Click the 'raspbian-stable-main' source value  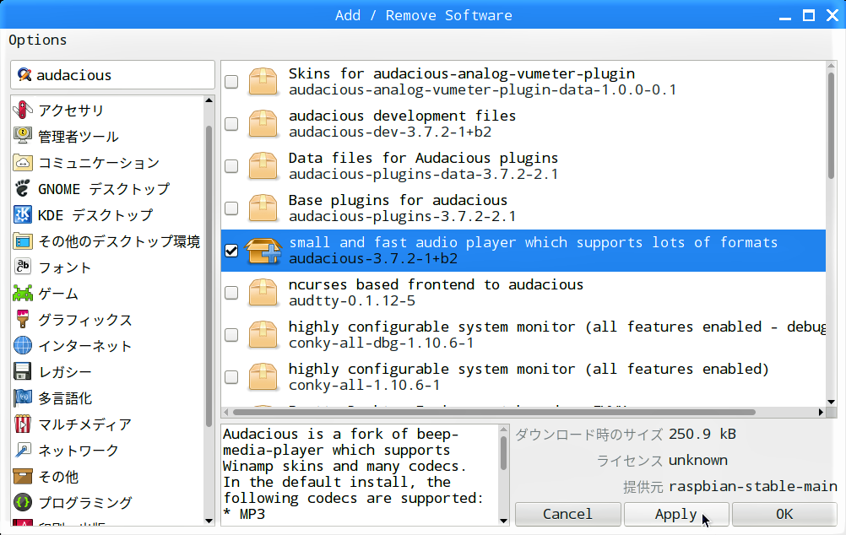coord(752,486)
